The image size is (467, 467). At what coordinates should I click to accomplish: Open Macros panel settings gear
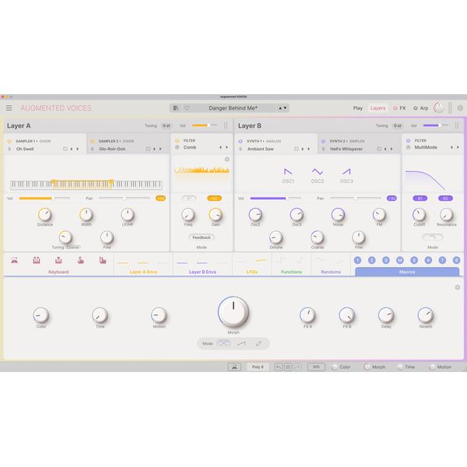458,287
